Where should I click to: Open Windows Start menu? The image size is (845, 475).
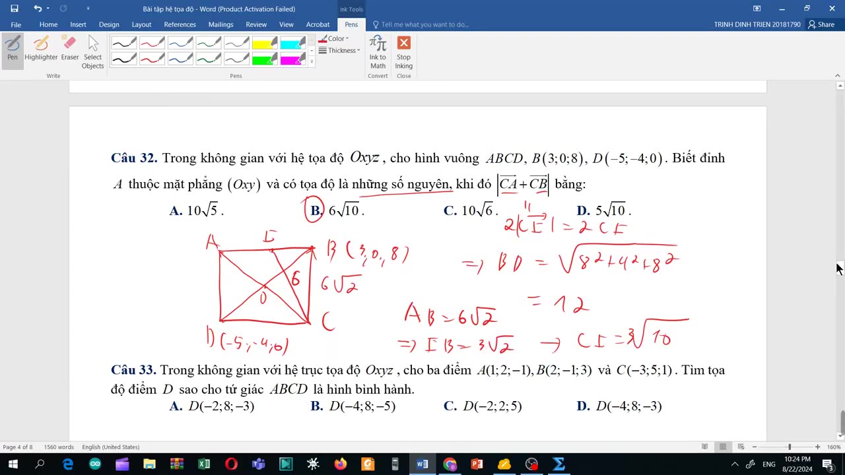pos(13,464)
